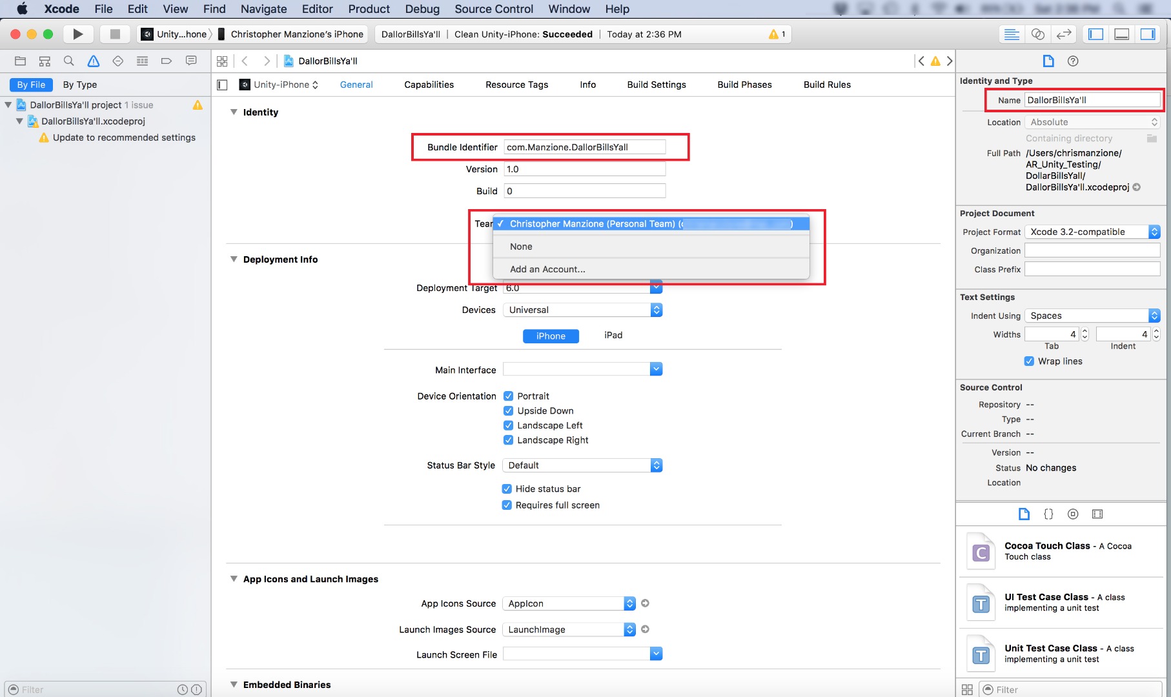Image resolution: width=1171 pixels, height=697 pixels.
Task: Open the Issue navigator warning icon
Action: [x=94, y=61]
